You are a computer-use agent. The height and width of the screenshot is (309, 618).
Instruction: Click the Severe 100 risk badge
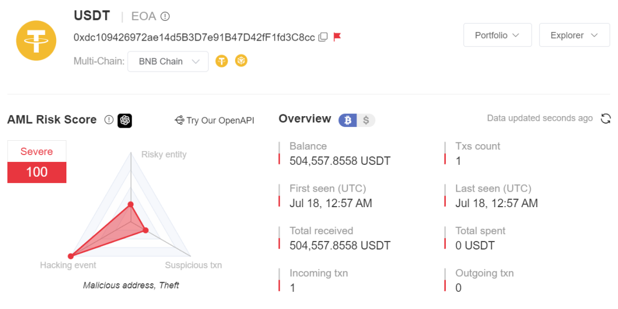coord(37,162)
